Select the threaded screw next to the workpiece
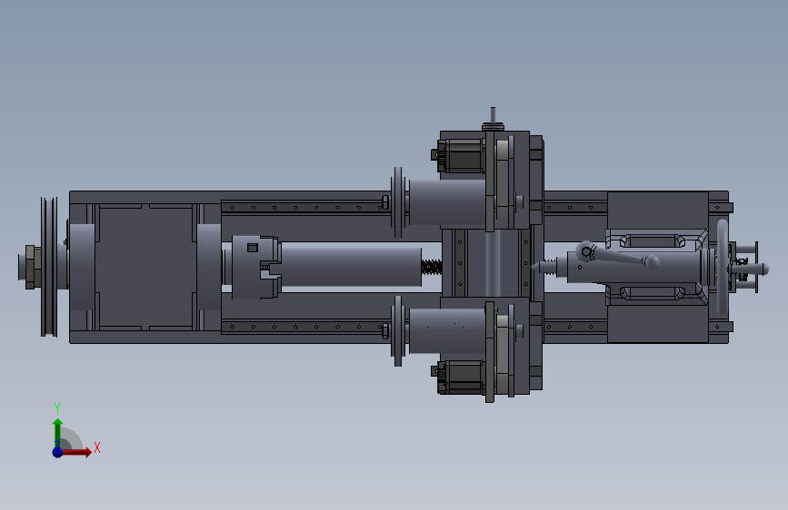The width and height of the screenshot is (788, 510). (x=432, y=267)
